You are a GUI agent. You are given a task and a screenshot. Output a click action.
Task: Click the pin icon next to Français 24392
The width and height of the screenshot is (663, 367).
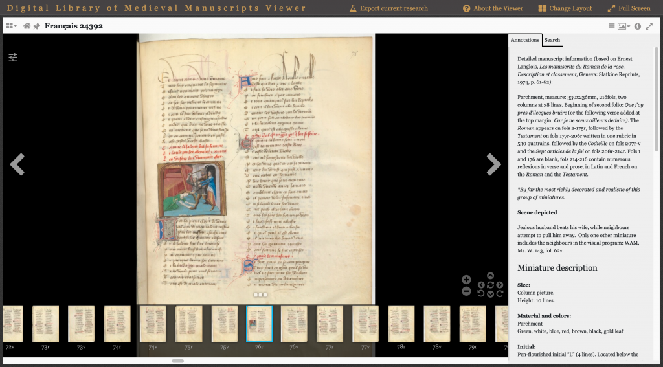coord(37,26)
